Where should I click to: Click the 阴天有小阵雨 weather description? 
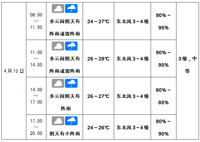[x=65, y=134]
